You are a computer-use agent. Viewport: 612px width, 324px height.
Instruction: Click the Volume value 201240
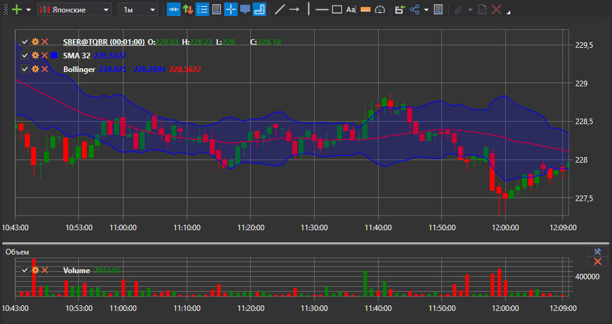pos(107,271)
